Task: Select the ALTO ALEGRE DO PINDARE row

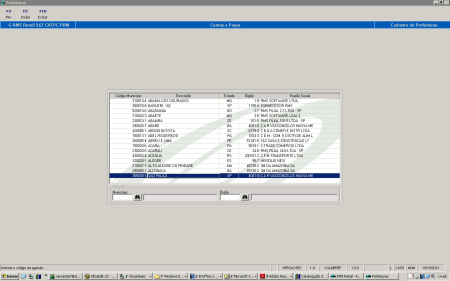Action: [224, 165]
